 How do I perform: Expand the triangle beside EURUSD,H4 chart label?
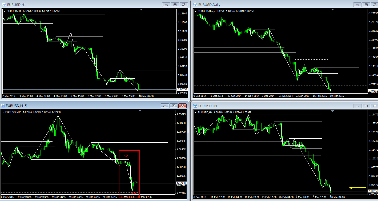[x=195, y=112]
